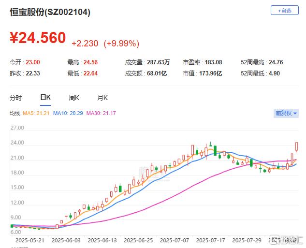
Task: Click y-axis label 12.00
Action: (x=17, y=203)
